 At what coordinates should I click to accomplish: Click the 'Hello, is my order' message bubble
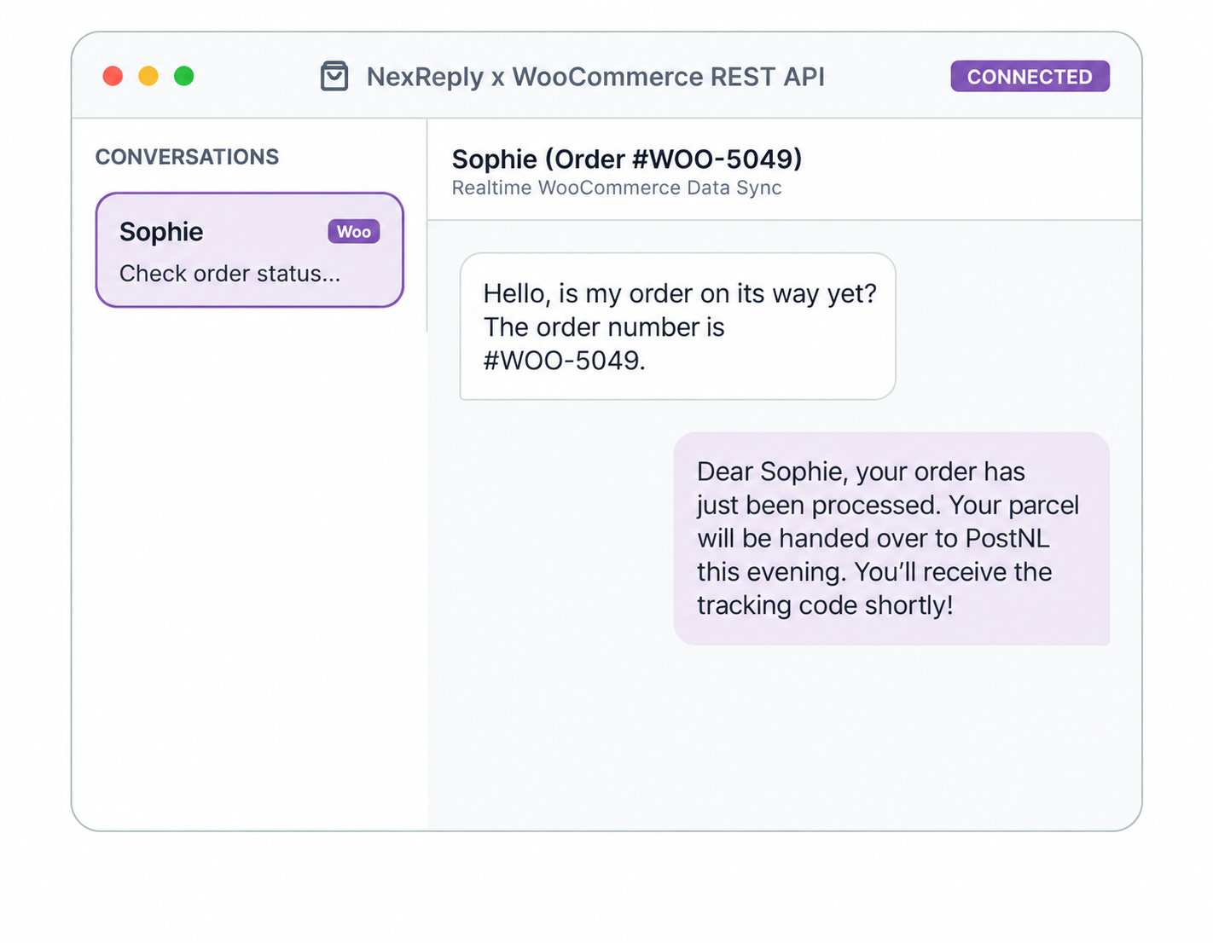click(677, 326)
